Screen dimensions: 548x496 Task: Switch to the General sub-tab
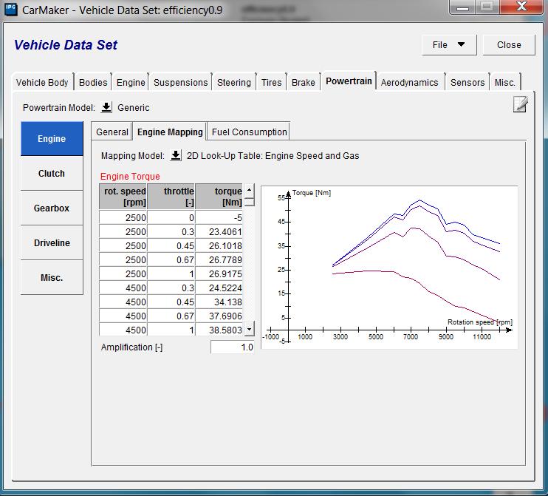(112, 132)
